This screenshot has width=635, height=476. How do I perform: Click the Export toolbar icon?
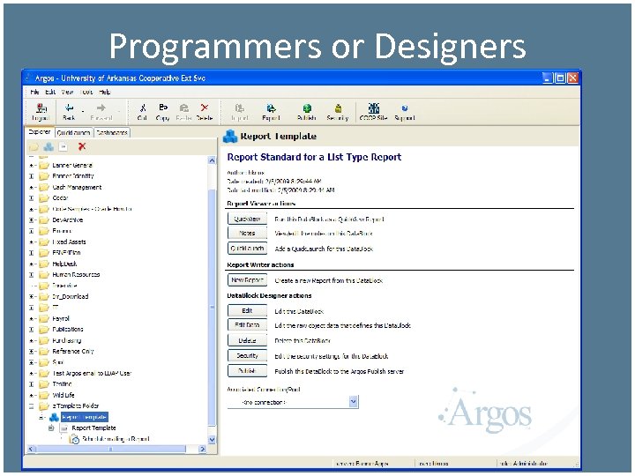point(271,108)
